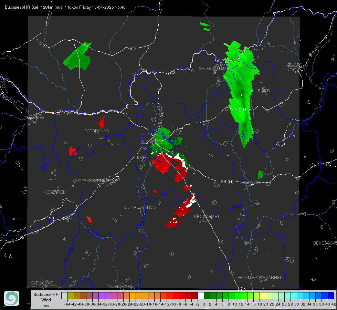This screenshot has width=337, height=310.
Task: Click the 'A 3 (H)' label inside green echo
Action: click(241, 110)
